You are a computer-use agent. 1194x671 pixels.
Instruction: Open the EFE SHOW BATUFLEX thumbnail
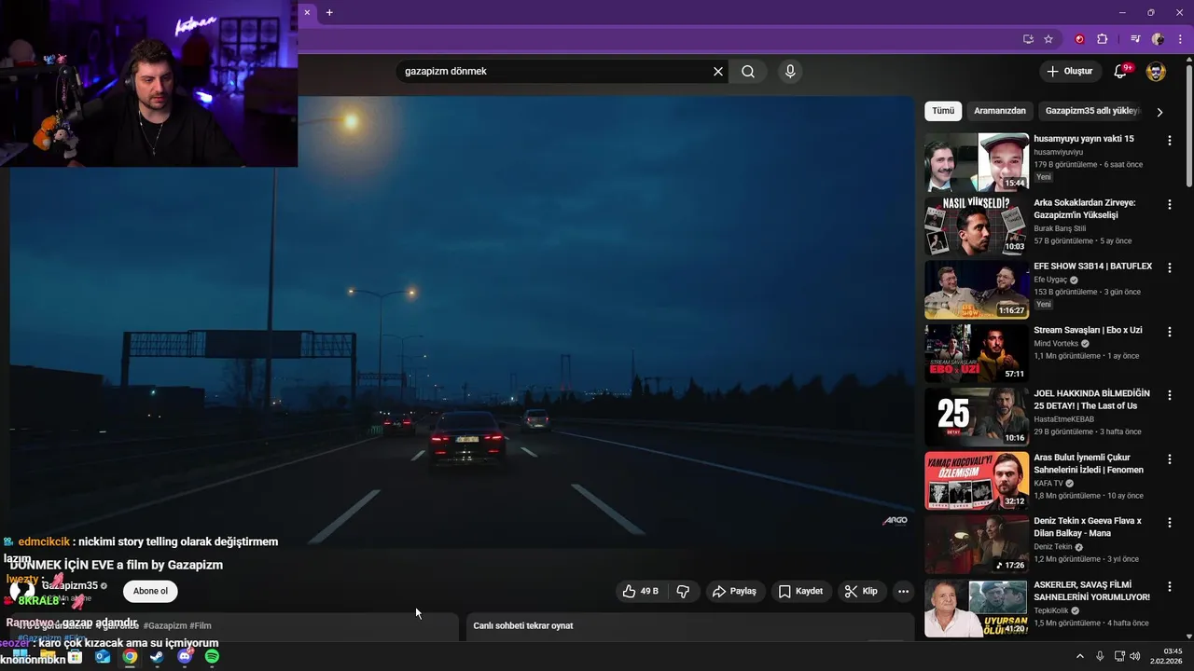coord(977,290)
